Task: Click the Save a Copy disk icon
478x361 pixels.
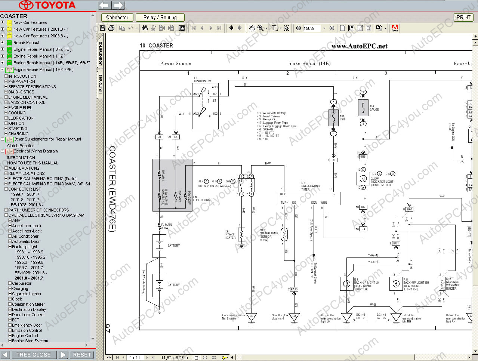Action: (103, 28)
